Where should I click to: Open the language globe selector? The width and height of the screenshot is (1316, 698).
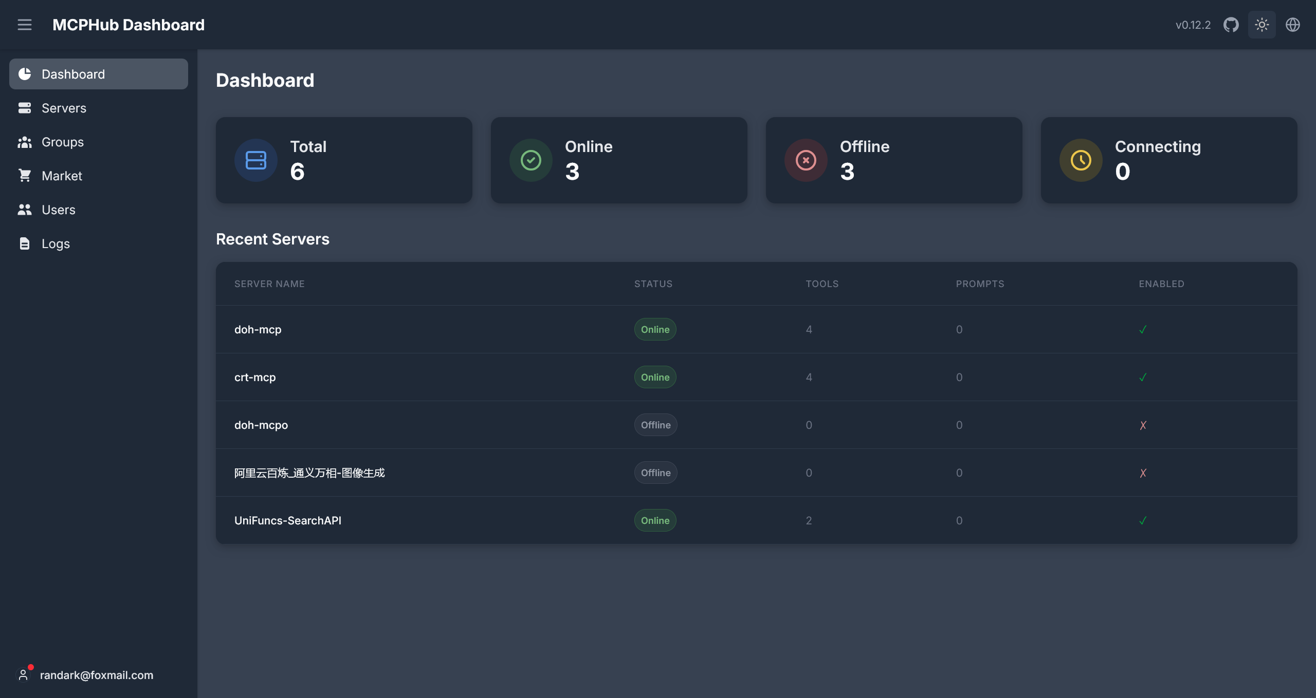(x=1292, y=25)
